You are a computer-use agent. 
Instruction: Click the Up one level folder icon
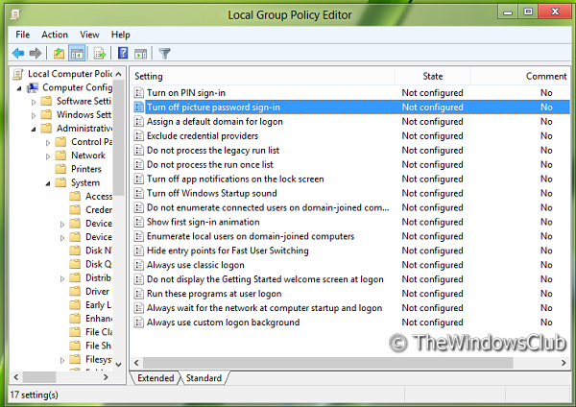[x=59, y=54]
